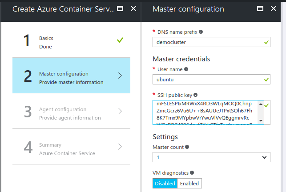Click the green checkmark next to Basics
The image size is (286, 192).
click(x=120, y=40)
